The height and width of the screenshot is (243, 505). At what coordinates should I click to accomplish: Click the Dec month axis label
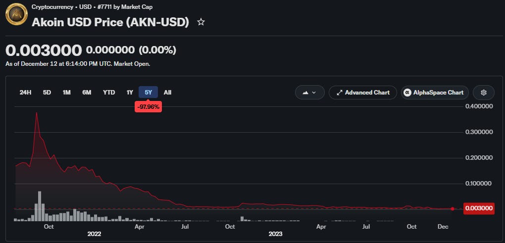(443, 227)
